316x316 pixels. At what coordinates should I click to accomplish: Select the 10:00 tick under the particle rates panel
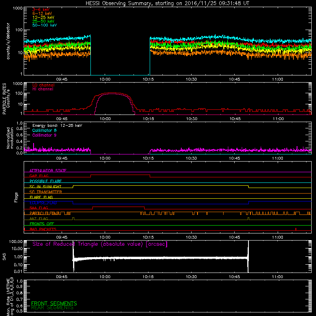click(x=105, y=119)
